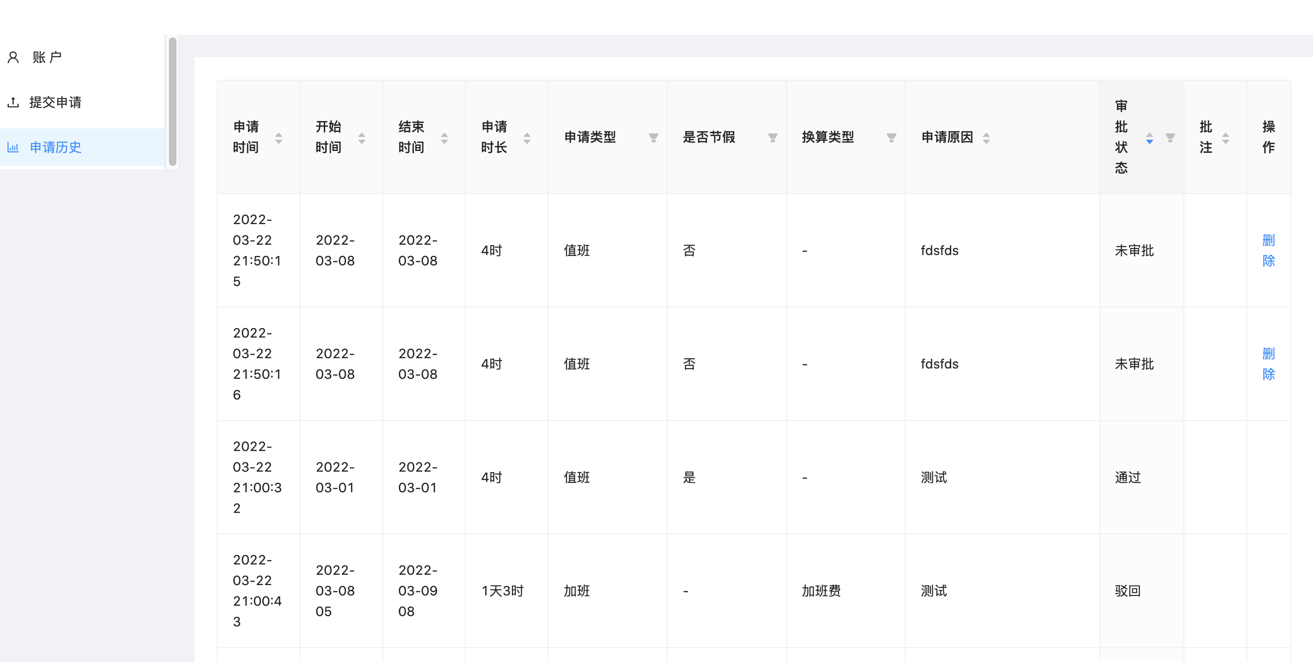Click the 账户 user icon in sidebar
This screenshot has height=662, width=1313.
pyautogui.click(x=13, y=57)
